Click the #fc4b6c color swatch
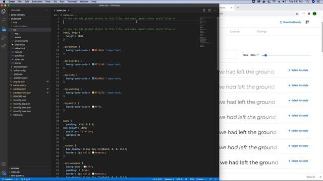This screenshot has height=181, width=323. pyautogui.click(x=93, y=50)
